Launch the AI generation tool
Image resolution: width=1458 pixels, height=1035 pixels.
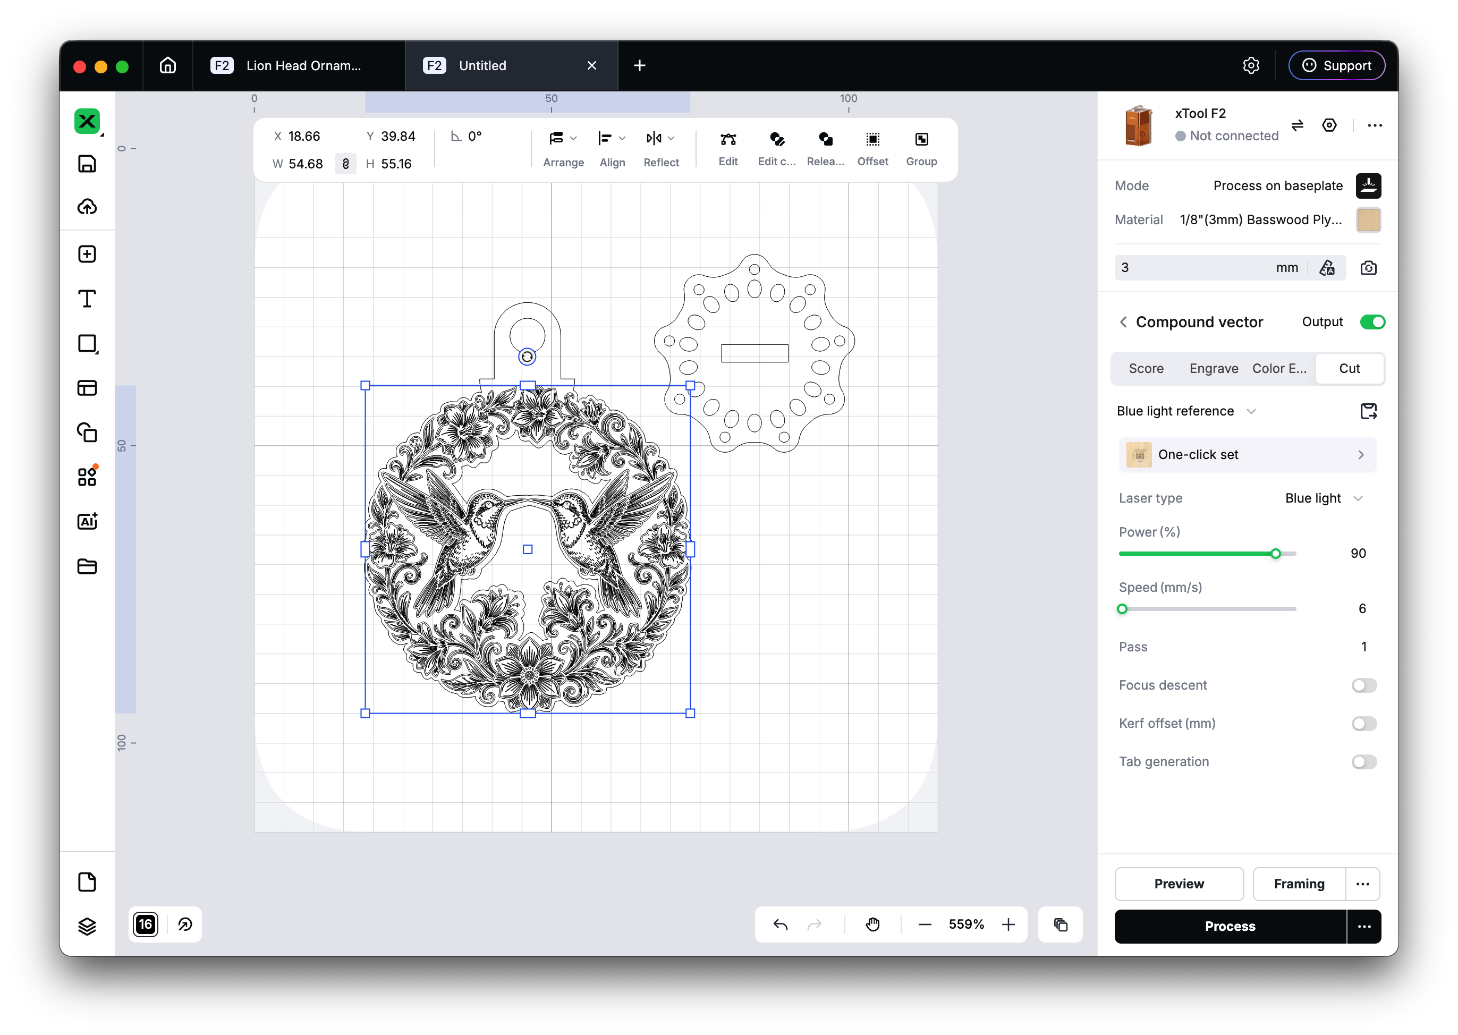point(87,521)
